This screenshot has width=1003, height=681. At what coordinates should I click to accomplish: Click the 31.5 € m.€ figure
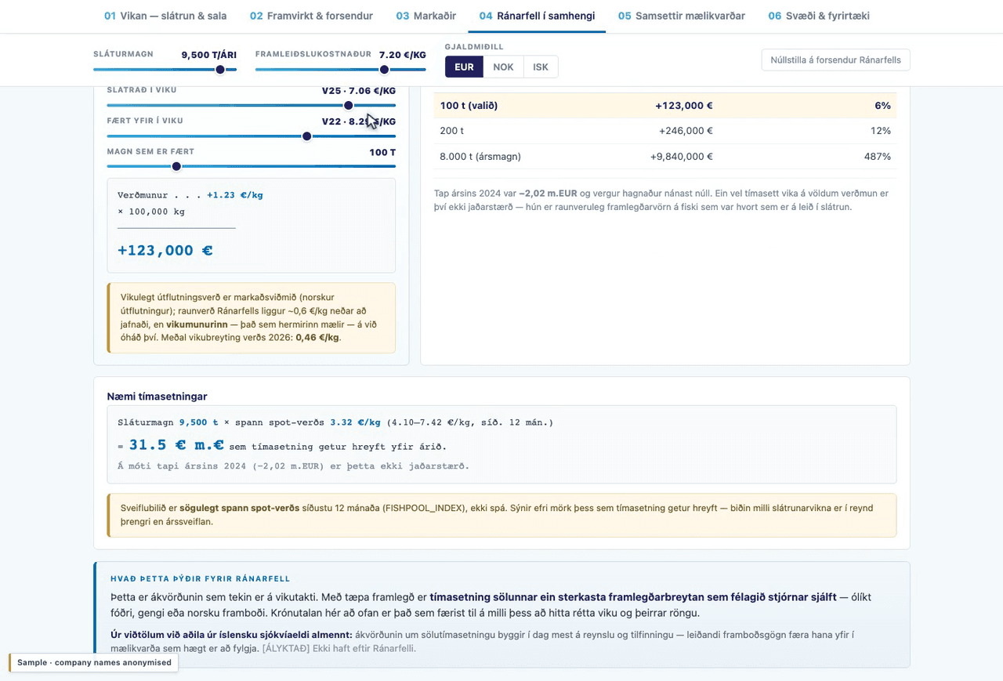pyautogui.click(x=177, y=445)
